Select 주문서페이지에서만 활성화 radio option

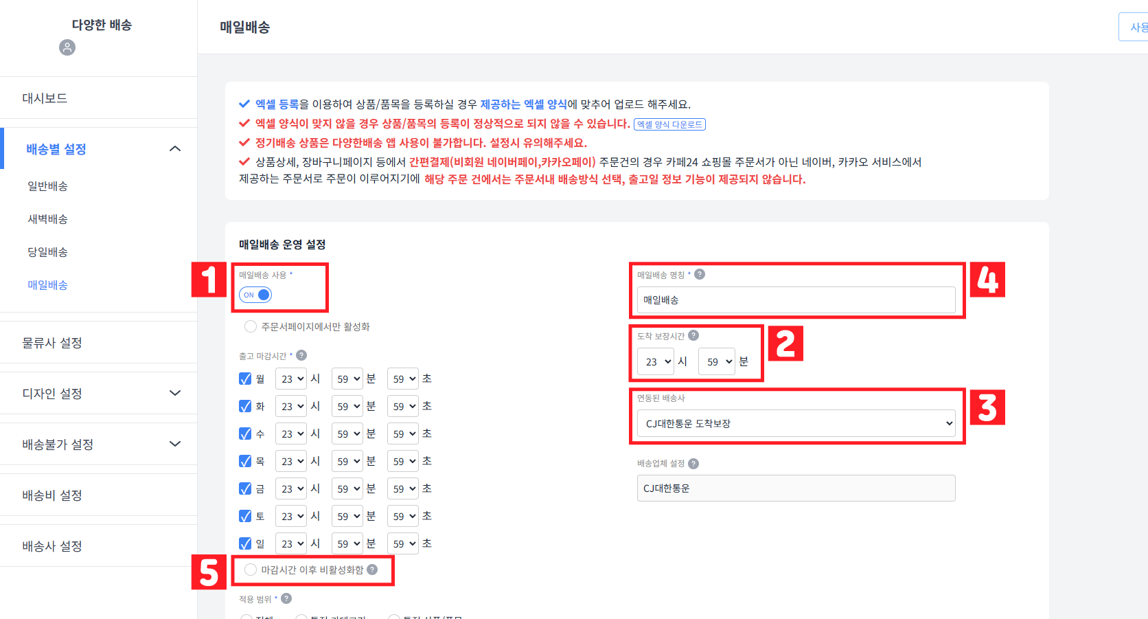coord(251,326)
